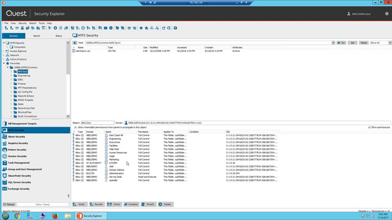Toggle the Show permissions checkbox

tap(369, 128)
